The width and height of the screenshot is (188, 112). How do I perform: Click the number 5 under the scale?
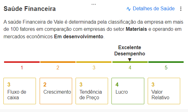(166, 68)
